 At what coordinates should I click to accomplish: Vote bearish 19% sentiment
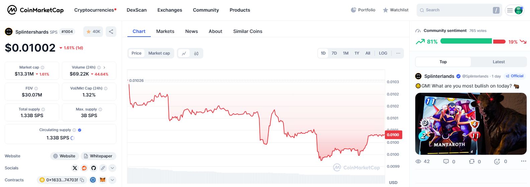(517, 42)
